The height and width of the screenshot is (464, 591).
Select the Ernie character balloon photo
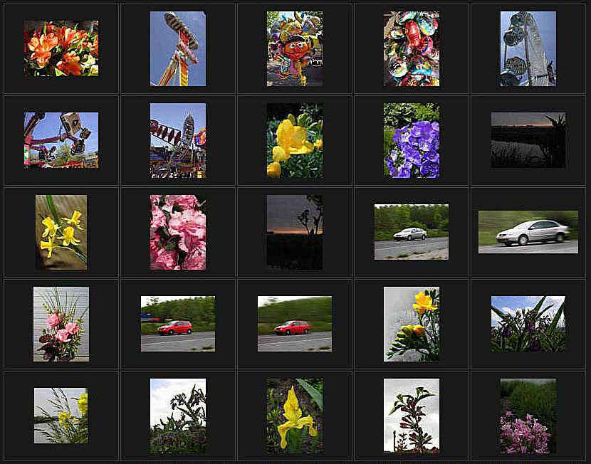point(294,48)
